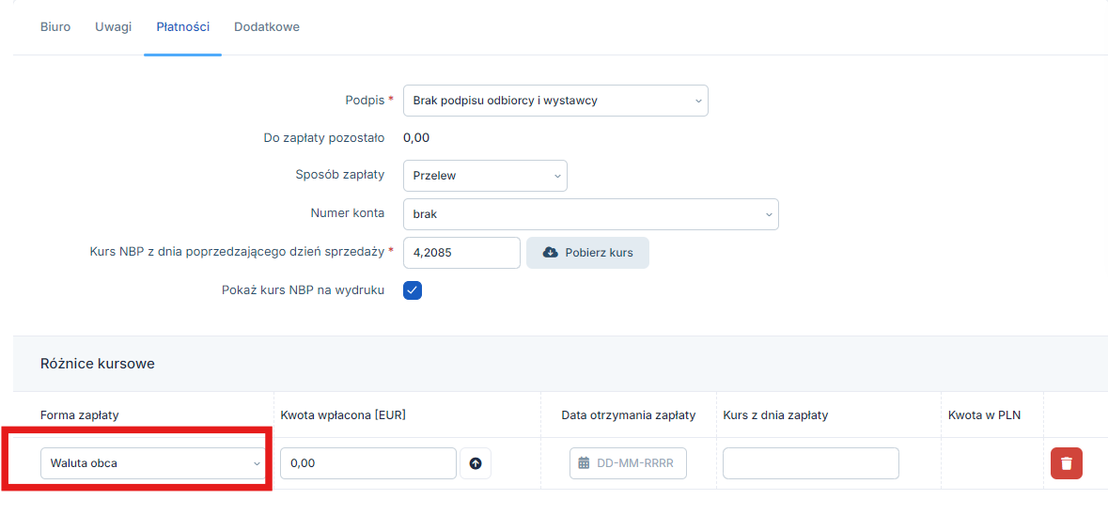Click the Kurs z dnia zapłaty field
This screenshot has width=1108, height=531.
[810, 463]
